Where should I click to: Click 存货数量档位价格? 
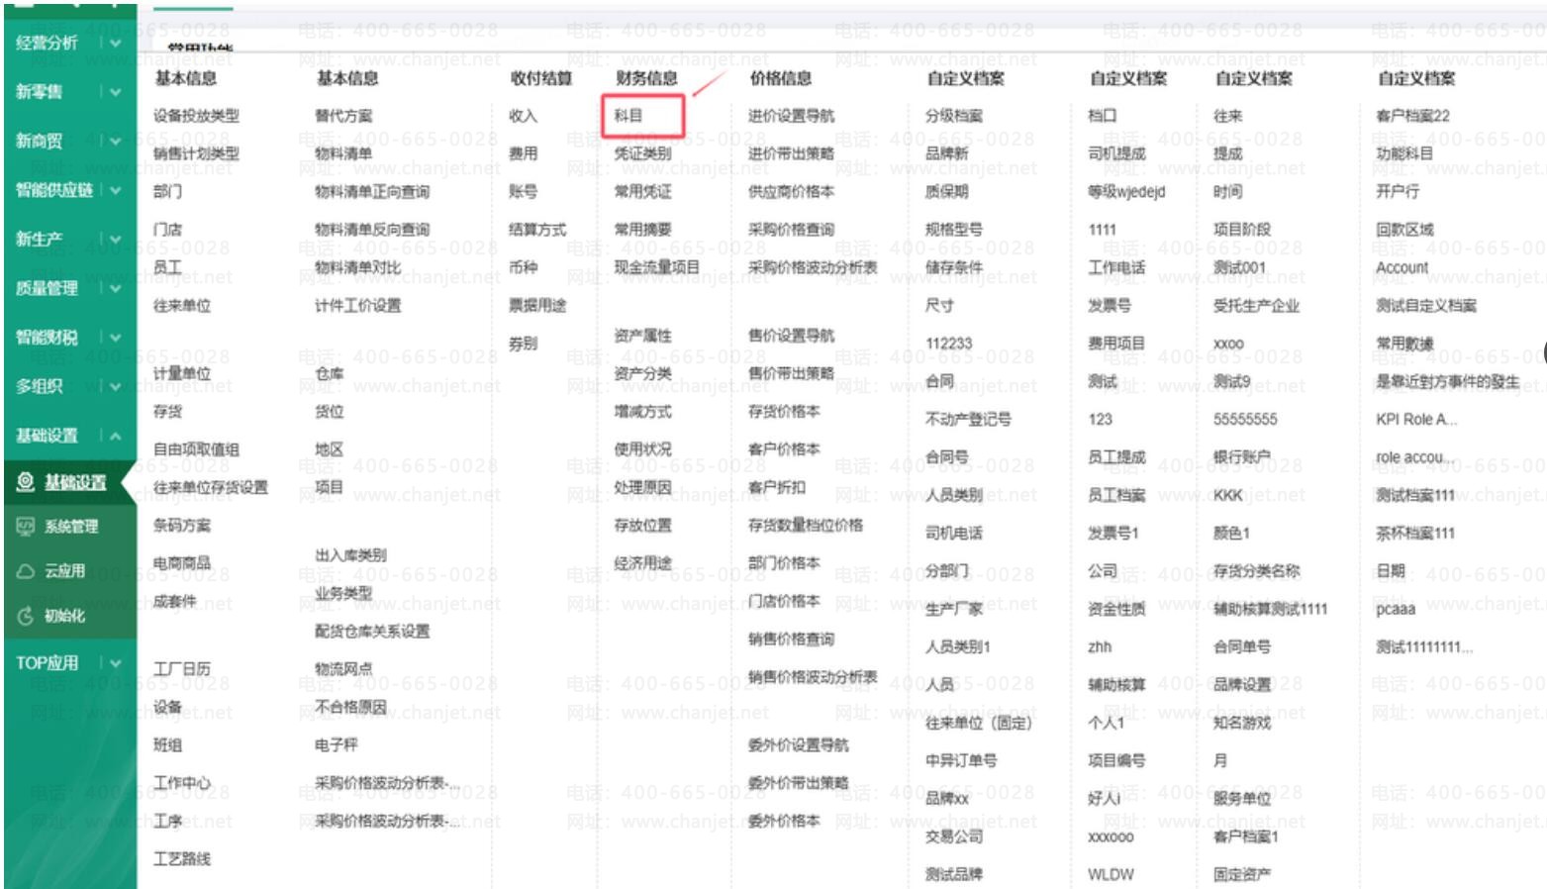point(805,526)
